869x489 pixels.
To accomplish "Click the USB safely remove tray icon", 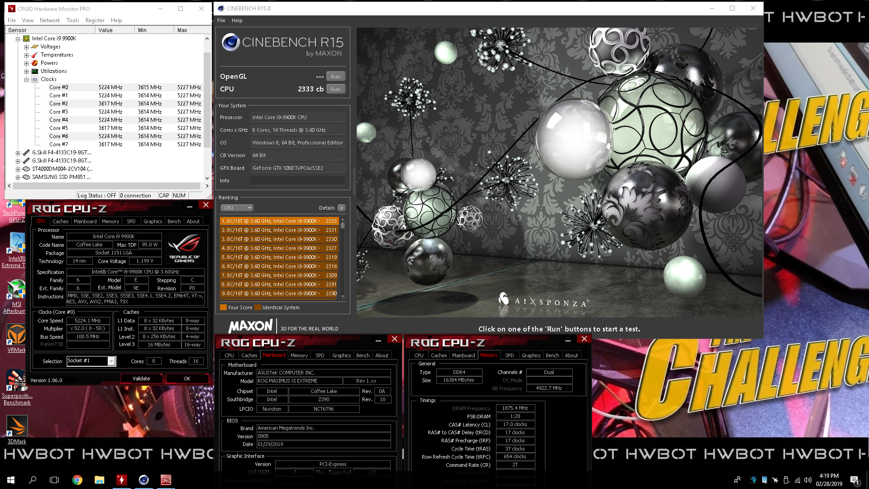I will (786, 480).
